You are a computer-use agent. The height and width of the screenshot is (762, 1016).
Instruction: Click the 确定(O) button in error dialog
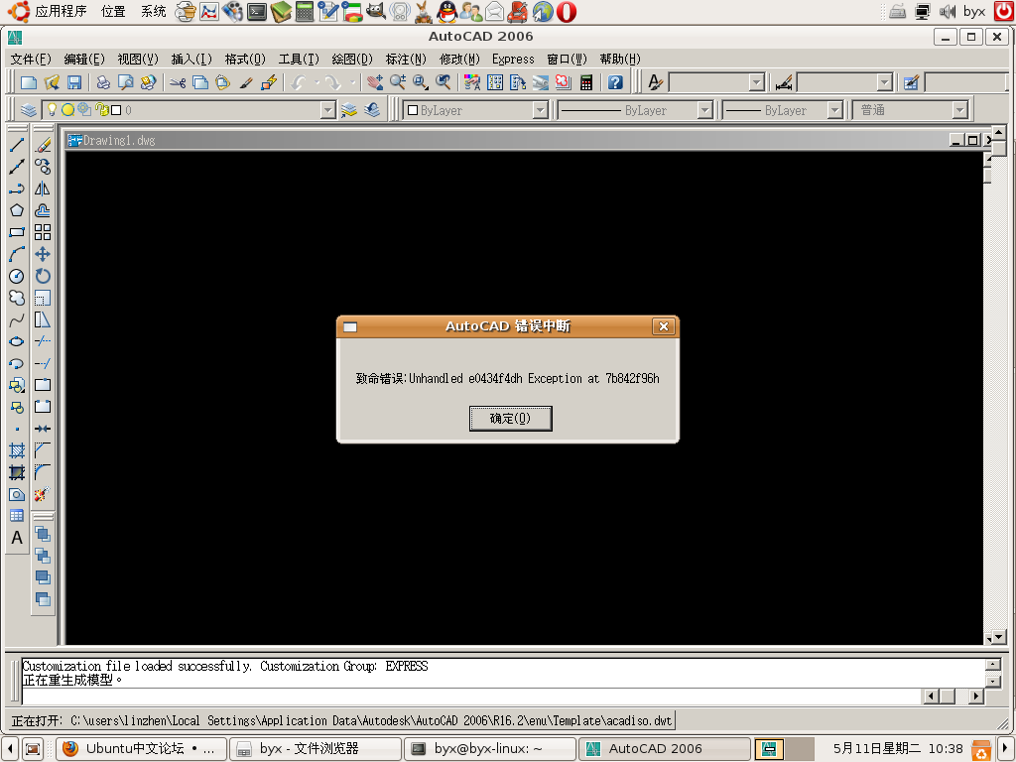(511, 419)
